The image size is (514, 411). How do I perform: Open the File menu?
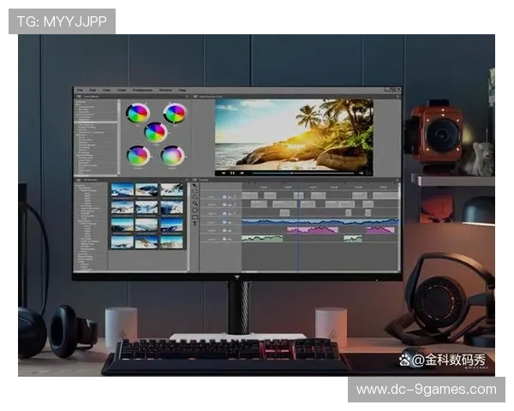pyautogui.click(x=80, y=90)
